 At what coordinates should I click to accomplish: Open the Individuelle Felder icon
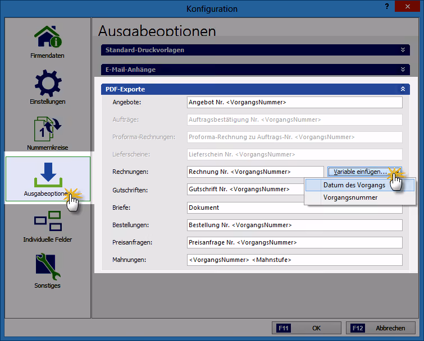point(48,221)
